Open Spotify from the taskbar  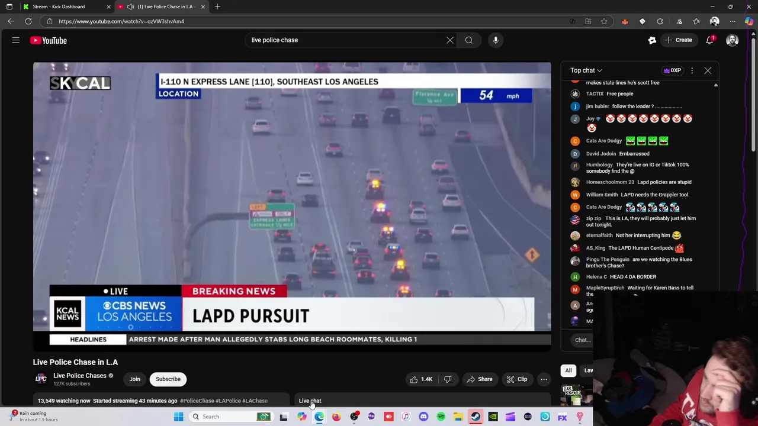(441, 417)
